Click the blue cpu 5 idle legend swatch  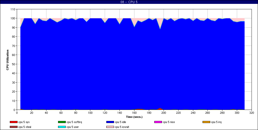(x=110, y=122)
